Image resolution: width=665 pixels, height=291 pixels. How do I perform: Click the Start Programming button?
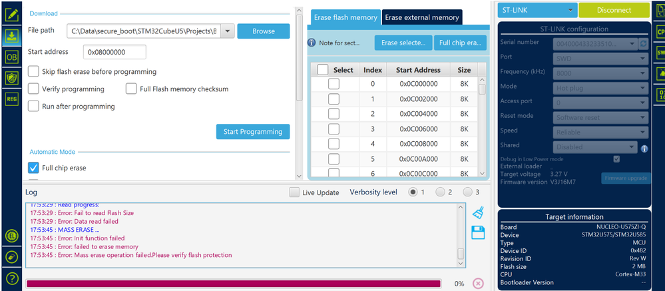pyautogui.click(x=253, y=131)
